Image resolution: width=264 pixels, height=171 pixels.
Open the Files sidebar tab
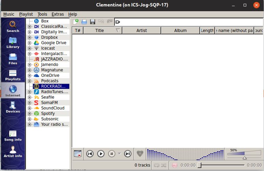(13, 59)
